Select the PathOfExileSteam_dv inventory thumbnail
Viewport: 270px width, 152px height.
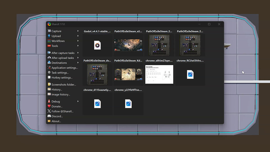coord(97,74)
